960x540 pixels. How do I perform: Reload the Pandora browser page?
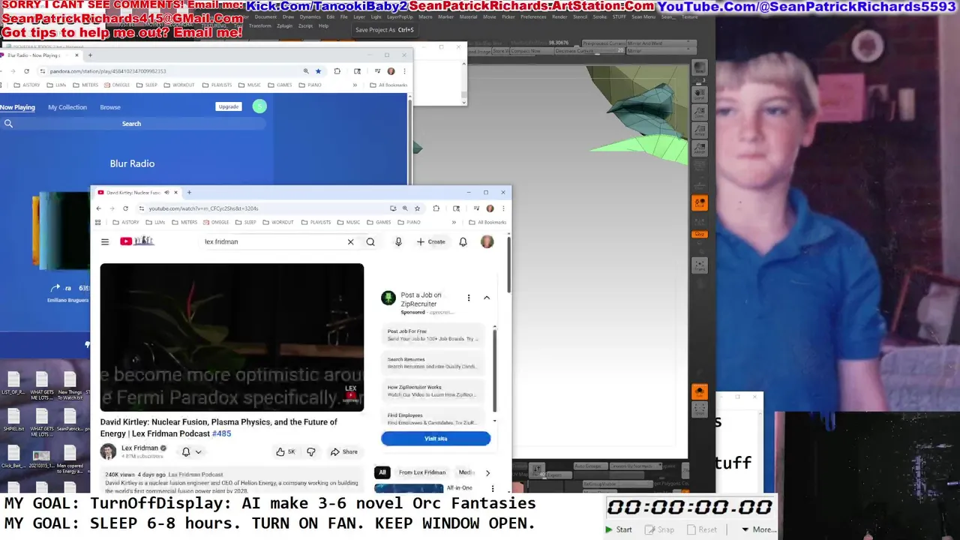pyautogui.click(x=26, y=71)
